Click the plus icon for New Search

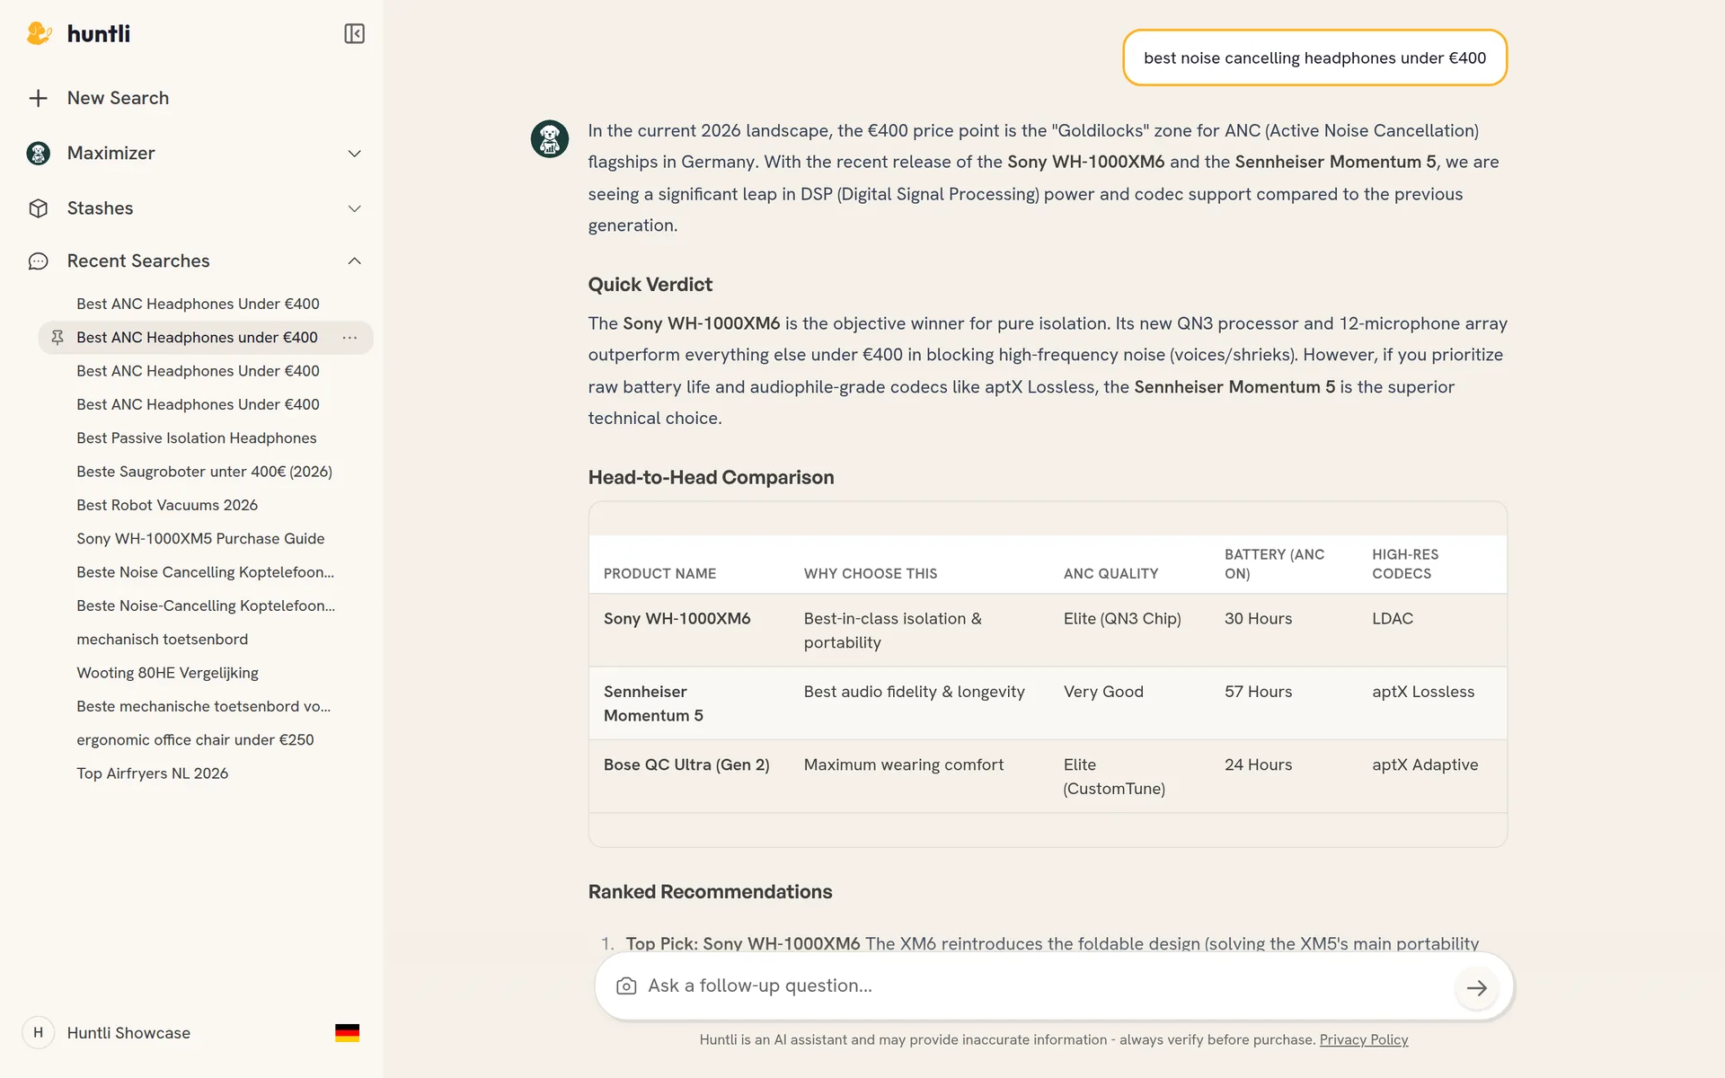click(38, 98)
